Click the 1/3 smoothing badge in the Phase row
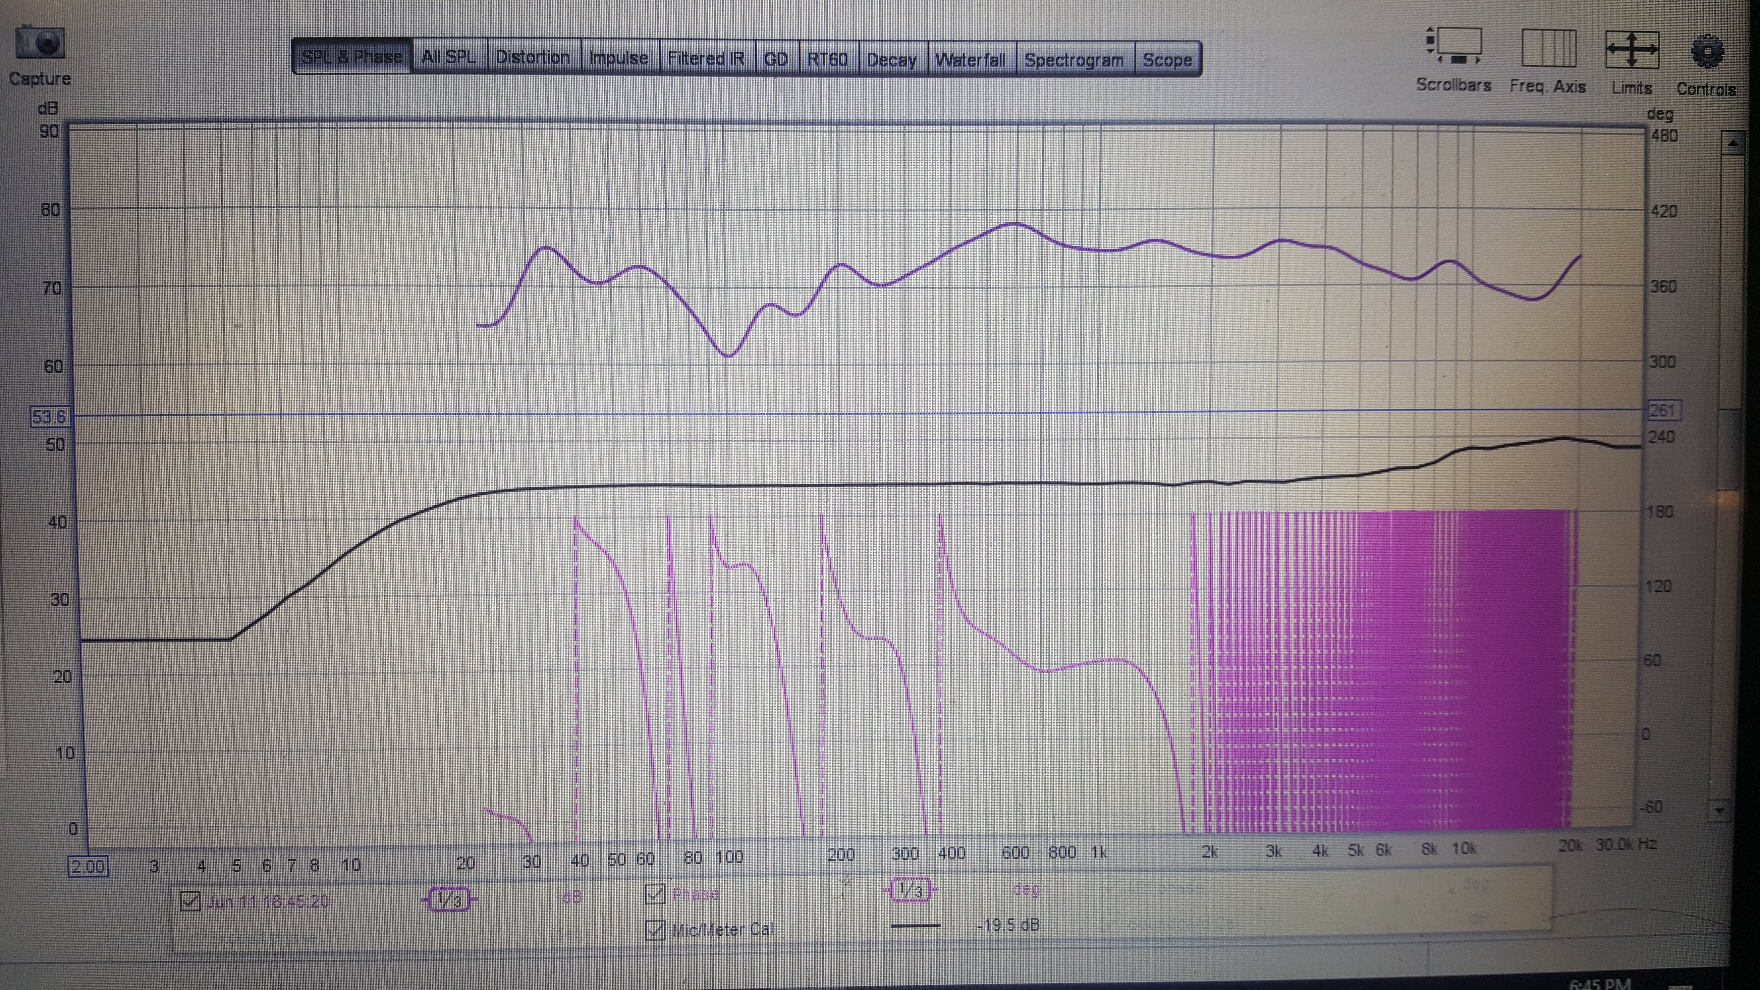The width and height of the screenshot is (1760, 990). pyautogui.click(x=911, y=890)
